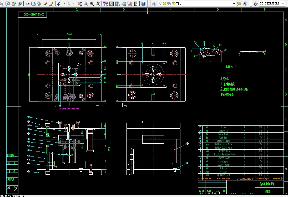Toggle layer 0 lock padlock icon

pyautogui.click(x=173, y=3)
